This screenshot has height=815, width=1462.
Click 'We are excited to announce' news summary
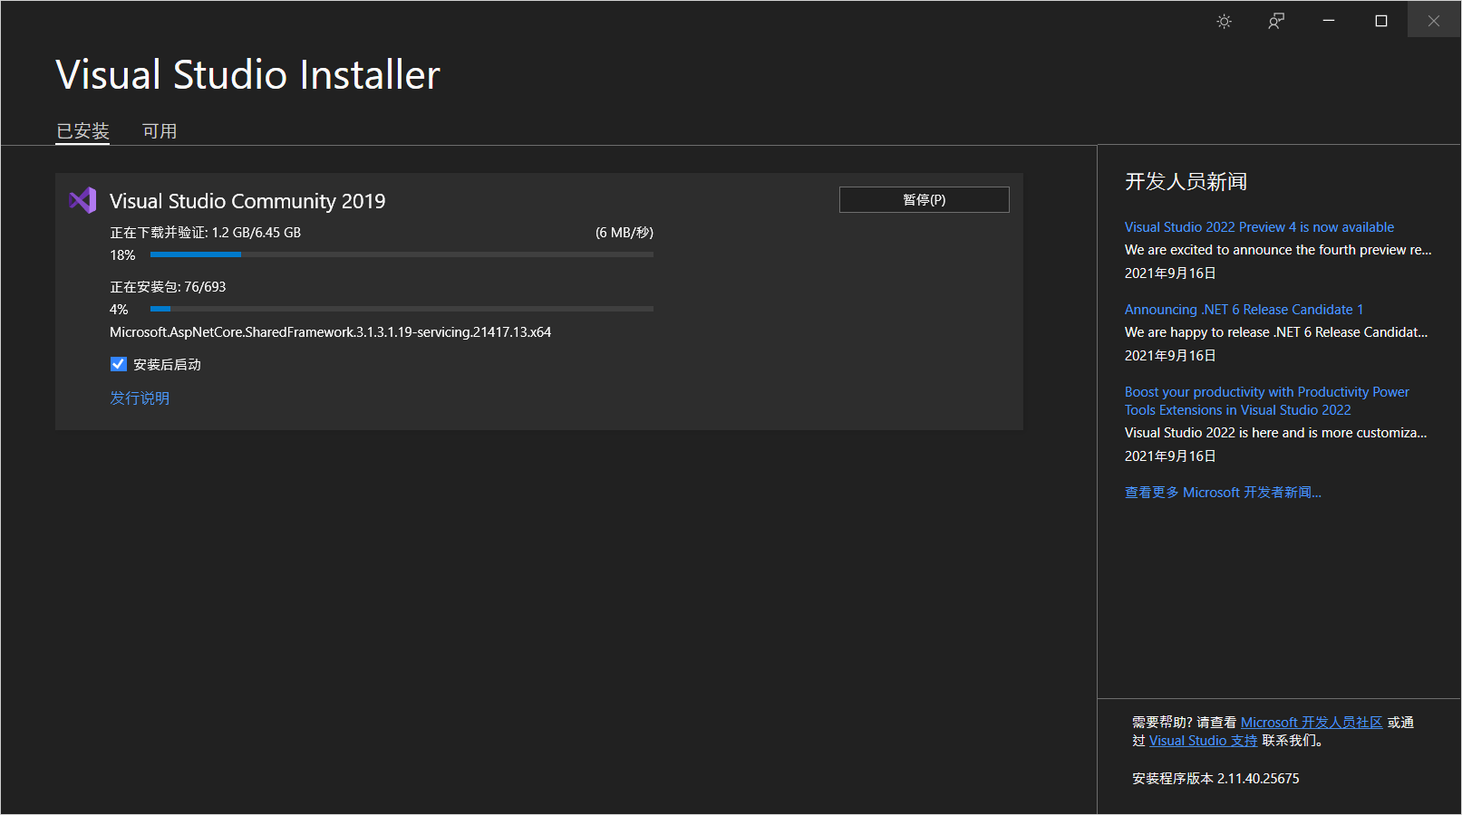coord(1278,250)
